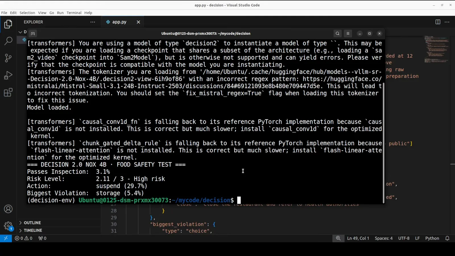Open the Run and Debug view
The image size is (455, 256).
(x=8, y=75)
